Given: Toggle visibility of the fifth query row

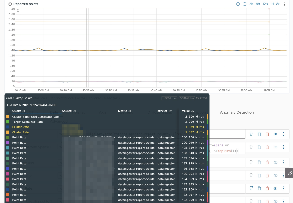Looking at the screenshot, I should (275, 188).
